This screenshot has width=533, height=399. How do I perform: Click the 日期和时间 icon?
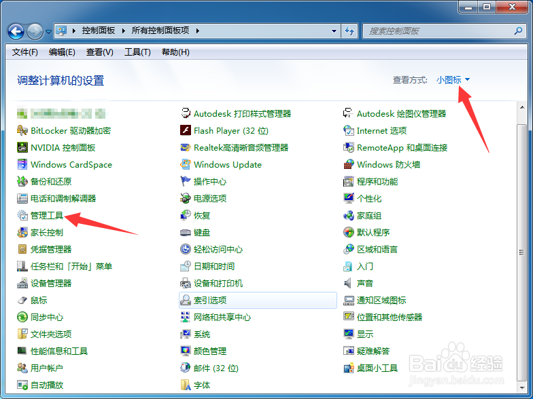coord(185,266)
